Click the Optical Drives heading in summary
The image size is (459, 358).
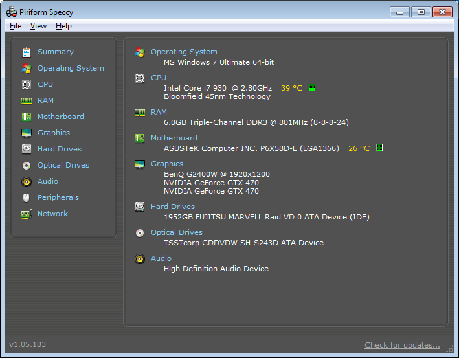(x=177, y=232)
